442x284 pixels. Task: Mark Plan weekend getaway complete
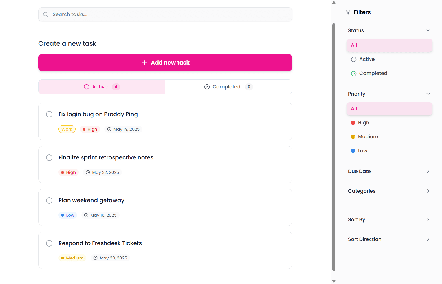49,200
